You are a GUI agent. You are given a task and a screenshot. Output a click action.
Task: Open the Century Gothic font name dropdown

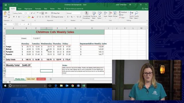tap(24, 13)
